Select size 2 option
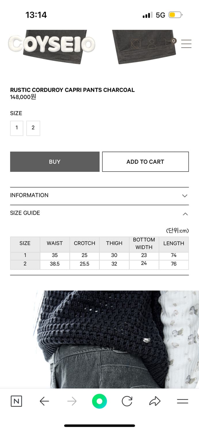 (x=33, y=128)
